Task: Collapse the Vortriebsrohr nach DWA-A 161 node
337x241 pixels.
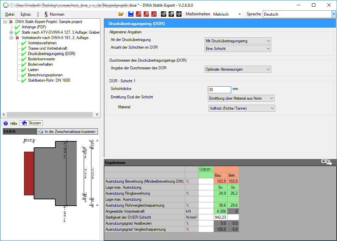Action: (11, 38)
